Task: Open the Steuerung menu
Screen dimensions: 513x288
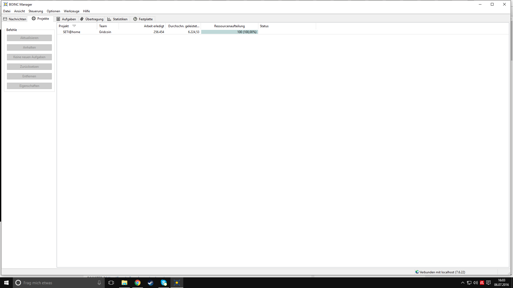Action: coord(36,11)
